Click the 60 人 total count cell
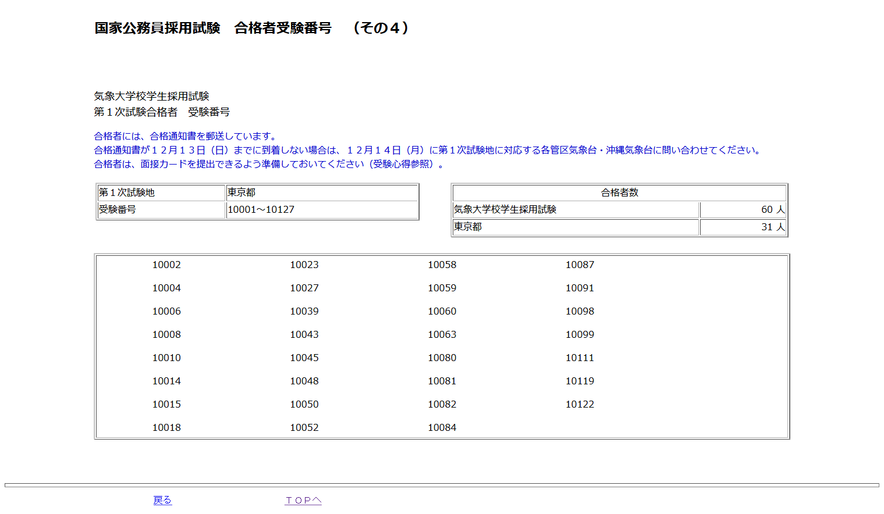 [x=743, y=209]
